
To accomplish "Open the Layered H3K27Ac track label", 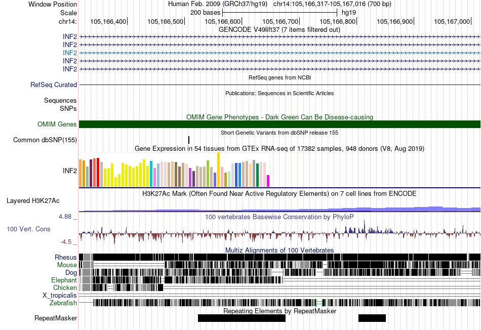I will tap(33, 200).
